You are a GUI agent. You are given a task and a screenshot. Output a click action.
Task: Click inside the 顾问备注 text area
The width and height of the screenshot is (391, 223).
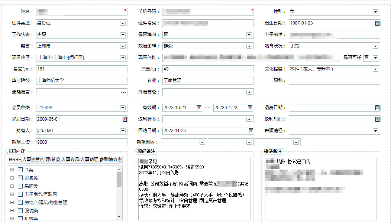tap(194, 189)
